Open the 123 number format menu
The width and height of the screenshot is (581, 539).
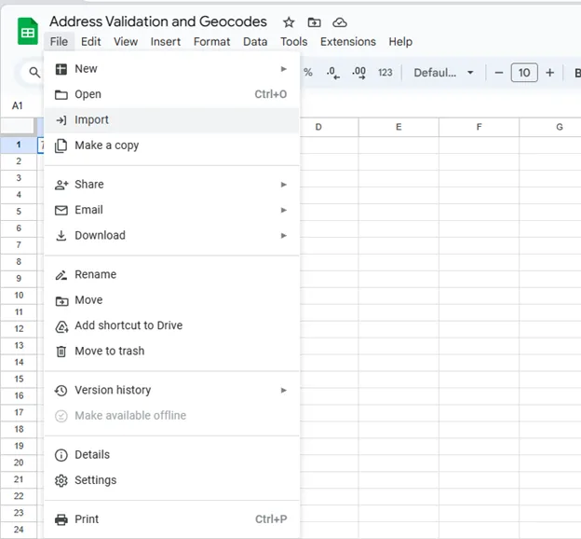pyautogui.click(x=385, y=73)
